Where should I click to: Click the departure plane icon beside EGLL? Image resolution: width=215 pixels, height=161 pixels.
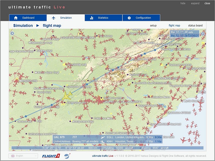pos(103,137)
